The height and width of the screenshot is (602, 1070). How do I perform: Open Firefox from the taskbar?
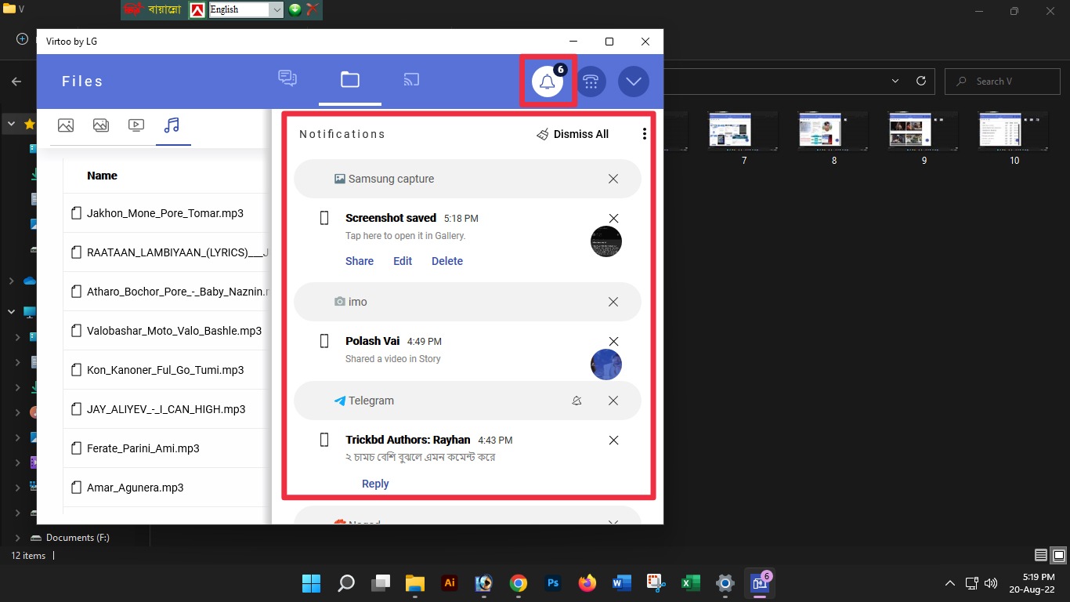[x=587, y=583]
